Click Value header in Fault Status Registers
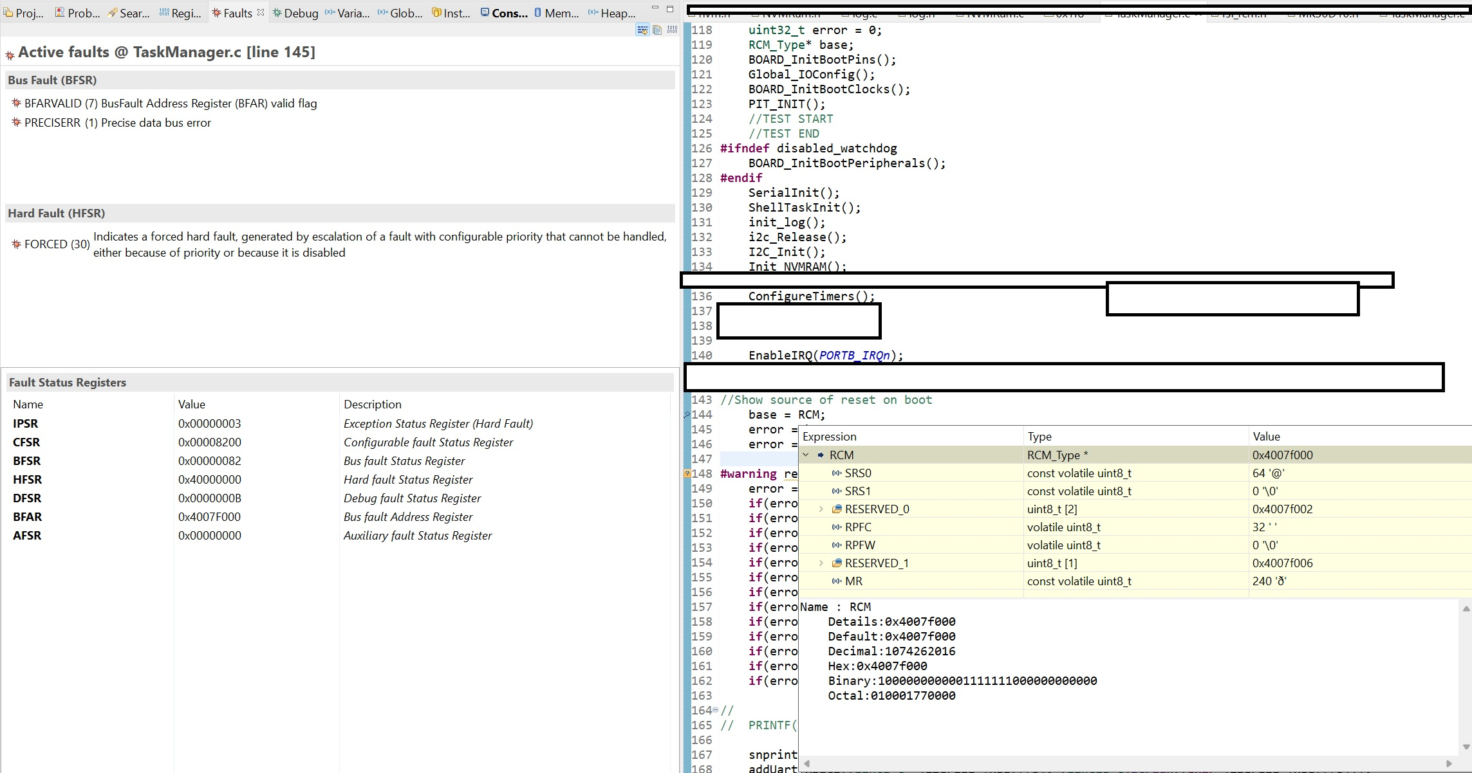 pos(192,405)
